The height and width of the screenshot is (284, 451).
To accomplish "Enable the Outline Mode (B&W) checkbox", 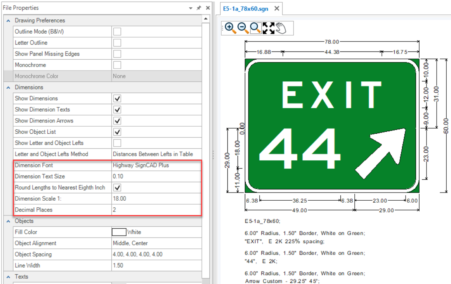I will coord(117,31).
